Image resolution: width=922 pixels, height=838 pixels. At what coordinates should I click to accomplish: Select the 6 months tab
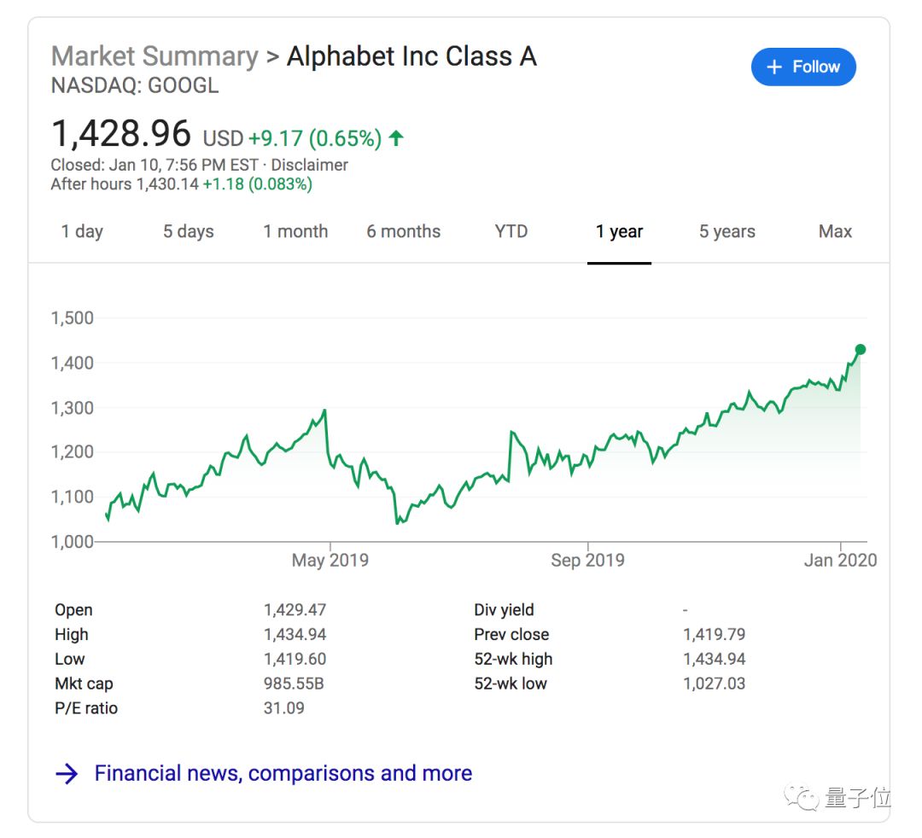coord(404,231)
